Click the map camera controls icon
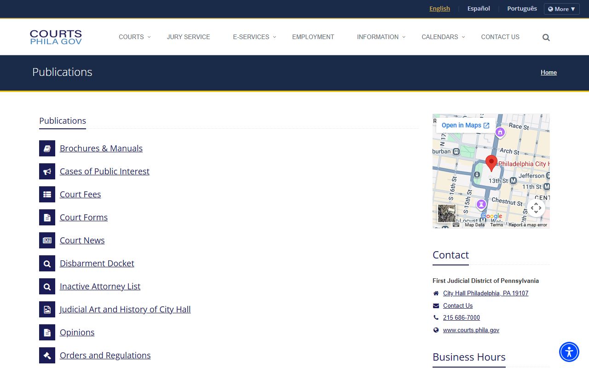The image size is (589, 368). pos(536,208)
